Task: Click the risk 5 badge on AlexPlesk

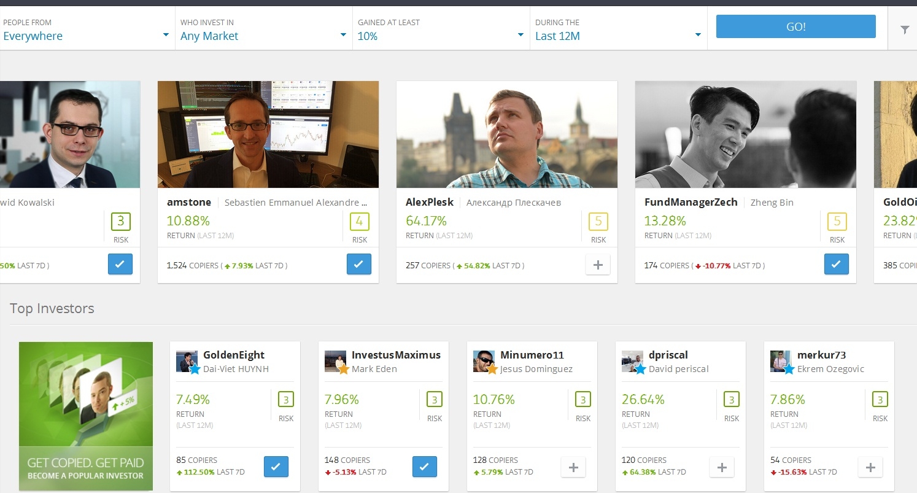Action: tap(598, 222)
